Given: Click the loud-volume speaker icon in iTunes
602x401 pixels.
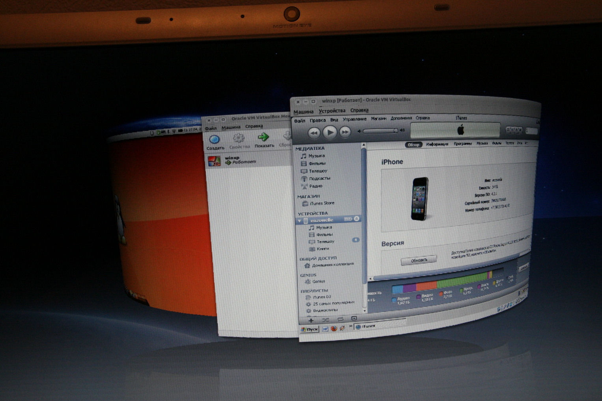Looking at the screenshot, I should [x=402, y=130].
